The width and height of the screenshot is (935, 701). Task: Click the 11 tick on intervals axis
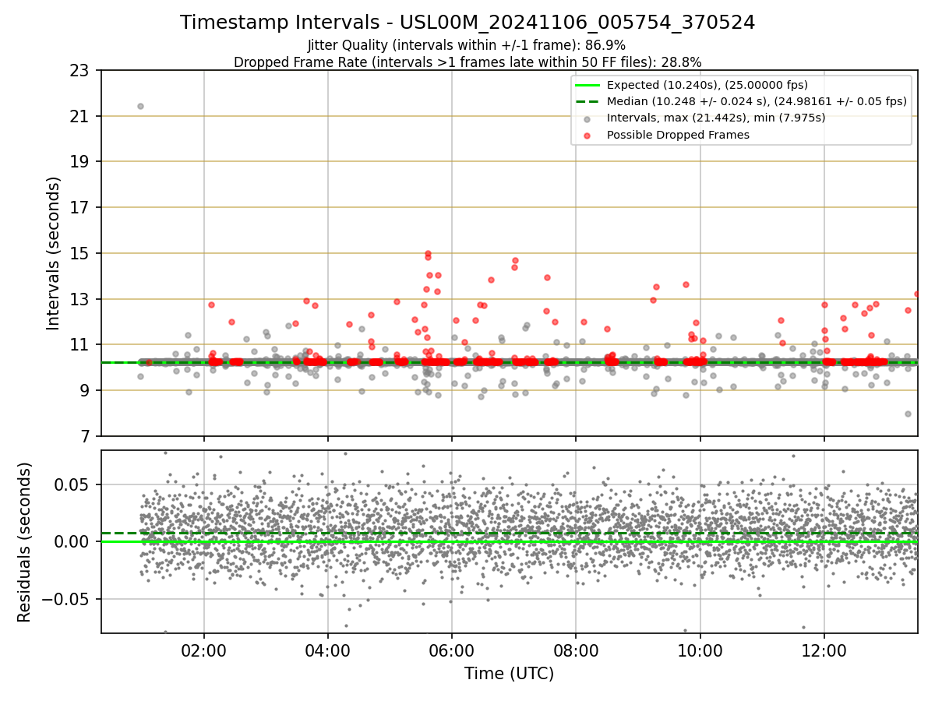pos(80,345)
